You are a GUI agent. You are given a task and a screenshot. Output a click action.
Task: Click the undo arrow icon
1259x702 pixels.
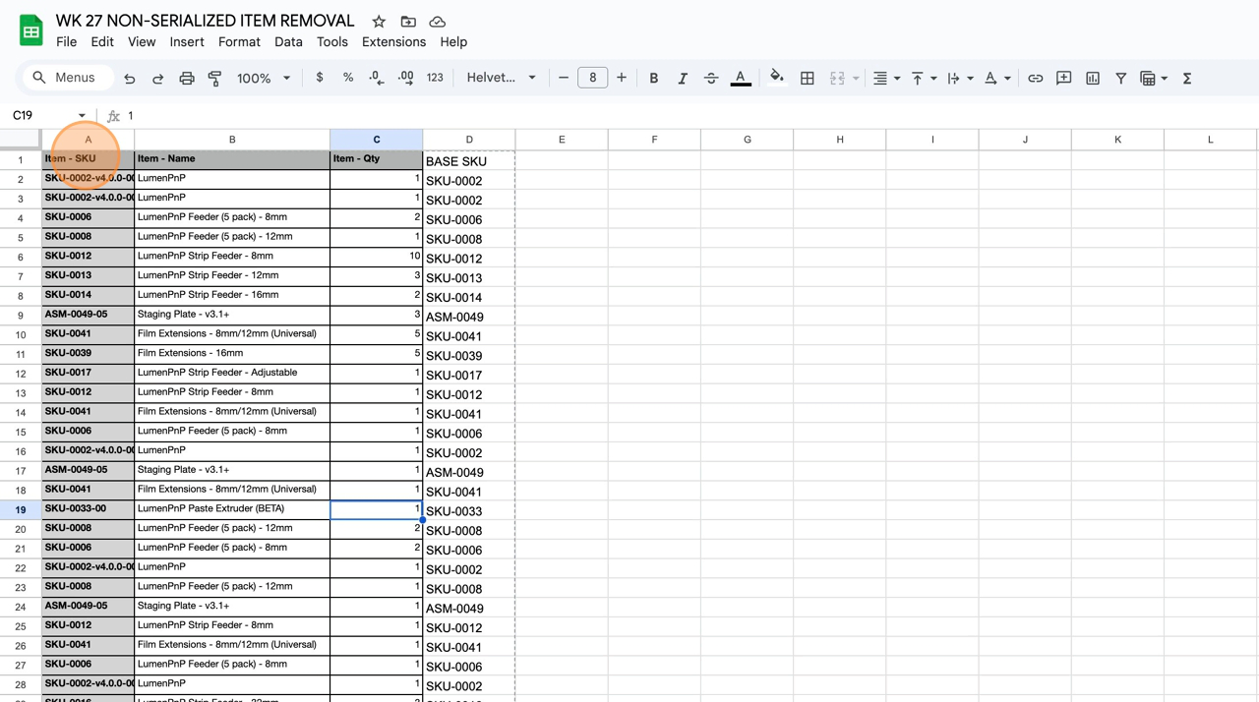click(130, 78)
